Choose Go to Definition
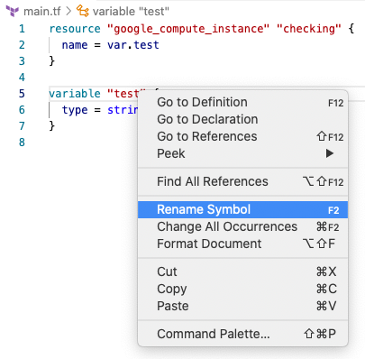Image resolution: width=365 pixels, height=359 pixels. (242, 102)
